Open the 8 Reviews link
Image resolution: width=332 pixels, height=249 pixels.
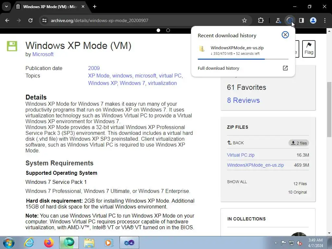click(243, 100)
